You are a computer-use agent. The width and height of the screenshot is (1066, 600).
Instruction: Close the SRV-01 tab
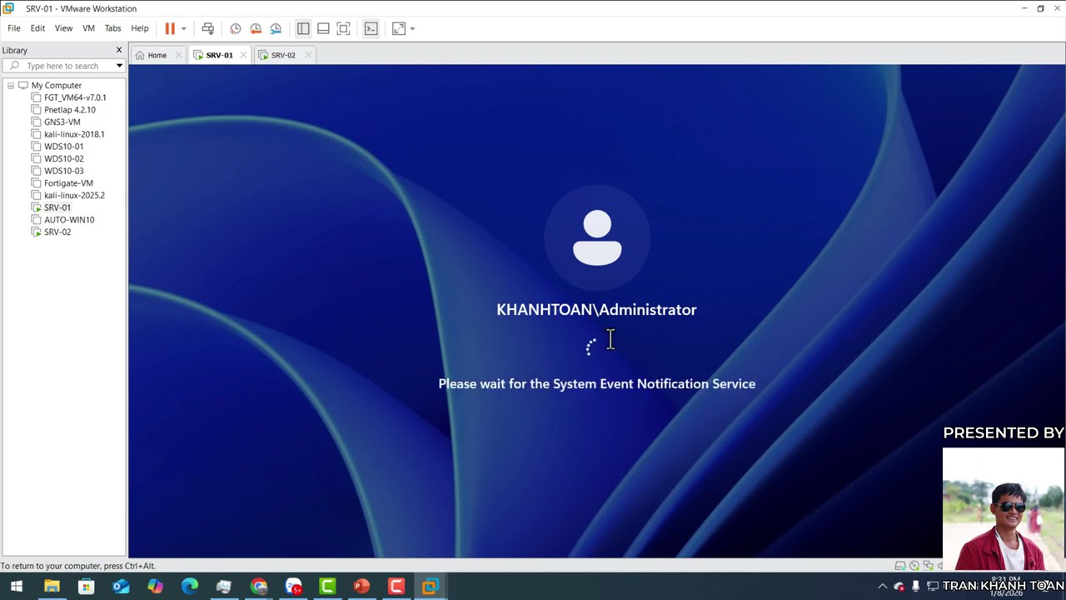click(x=243, y=55)
